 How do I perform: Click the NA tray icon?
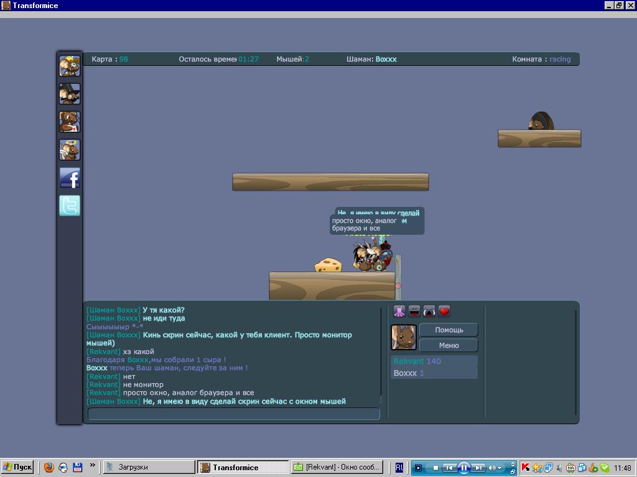point(570,468)
